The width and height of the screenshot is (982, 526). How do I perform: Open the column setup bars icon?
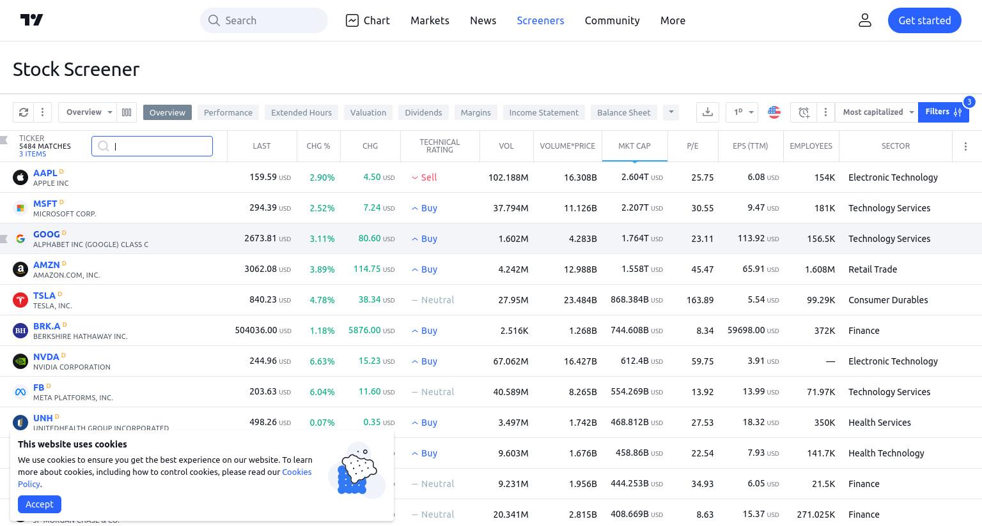click(x=127, y=112)
